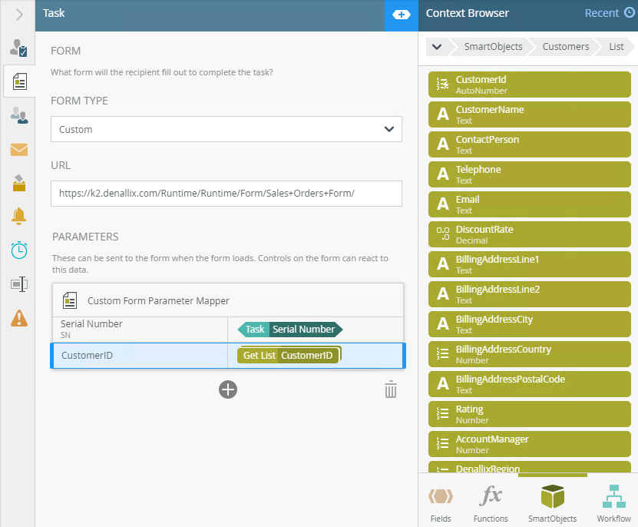
Task: Click the Customers breadcrumb item
Action: pos(565,47)
